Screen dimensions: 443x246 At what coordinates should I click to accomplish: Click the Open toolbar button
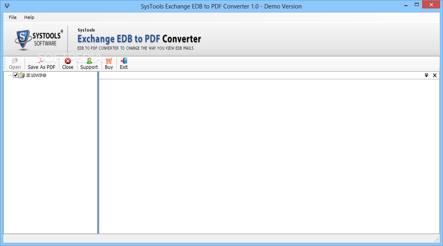[x=15, y=64]
